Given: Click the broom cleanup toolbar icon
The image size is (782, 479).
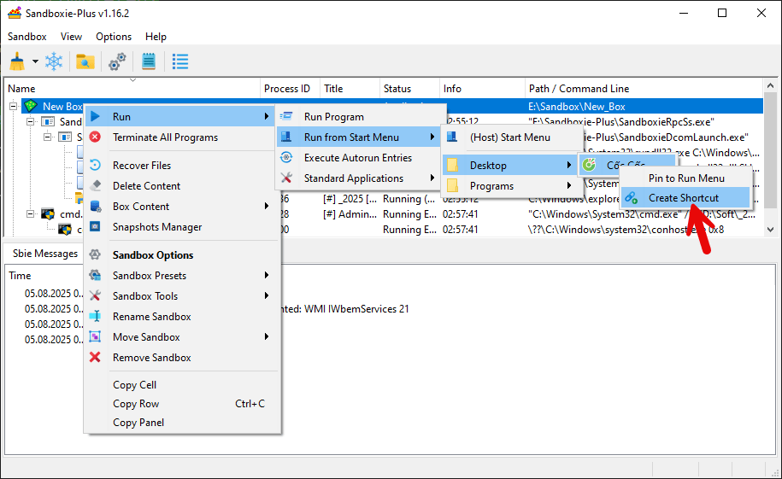Looking at the screenshot, I should 17,61.
